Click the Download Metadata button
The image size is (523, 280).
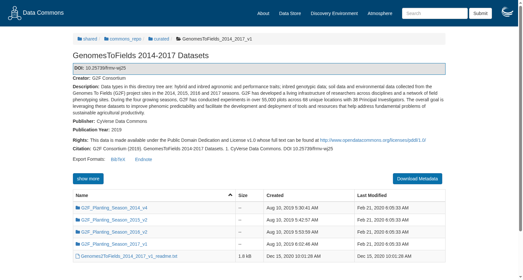[417, 179]
